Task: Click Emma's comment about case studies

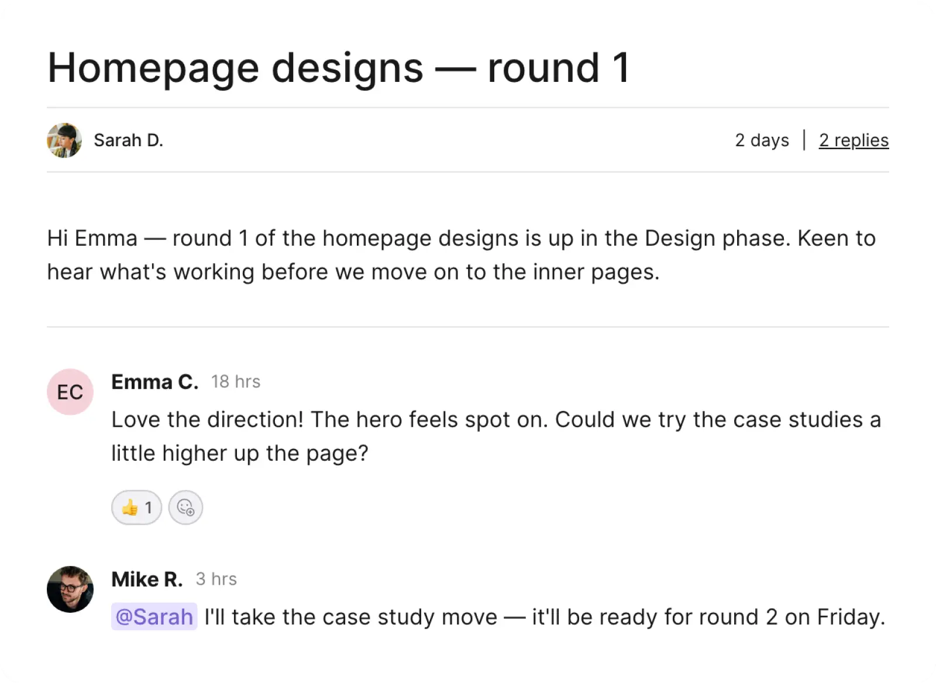Action: coord(496,436)
